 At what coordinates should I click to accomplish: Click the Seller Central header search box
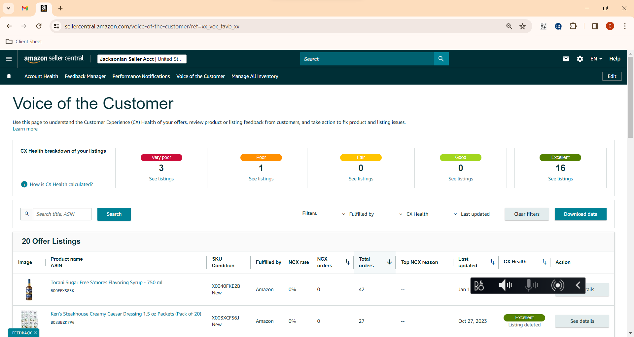pyautogui.click(x=367, y=59)
